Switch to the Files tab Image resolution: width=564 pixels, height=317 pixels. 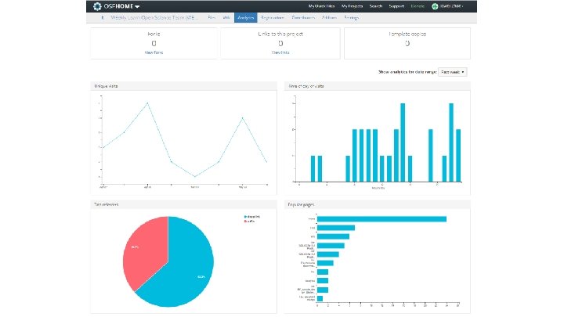click(211, 17)
